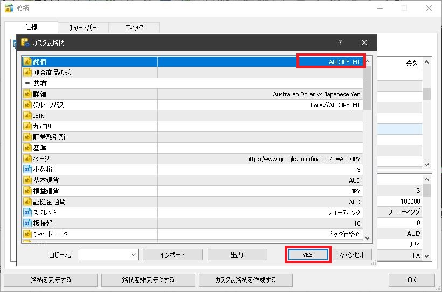Click the チャートモード value ビッド価格で

[x=344, y=234]
